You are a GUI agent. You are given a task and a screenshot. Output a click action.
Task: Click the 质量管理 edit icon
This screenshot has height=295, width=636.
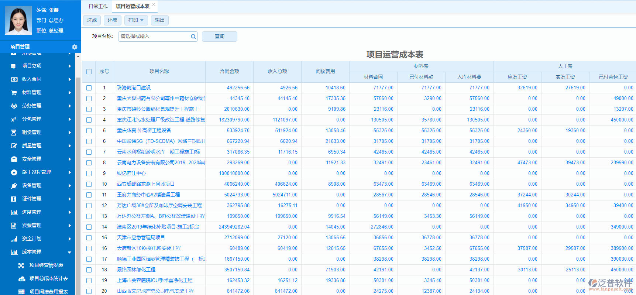14,146
